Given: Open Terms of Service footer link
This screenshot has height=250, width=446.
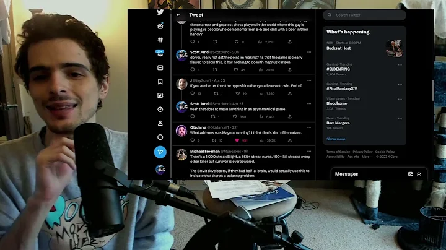Looking at the screenshot, I should click(x=338, y=152).
